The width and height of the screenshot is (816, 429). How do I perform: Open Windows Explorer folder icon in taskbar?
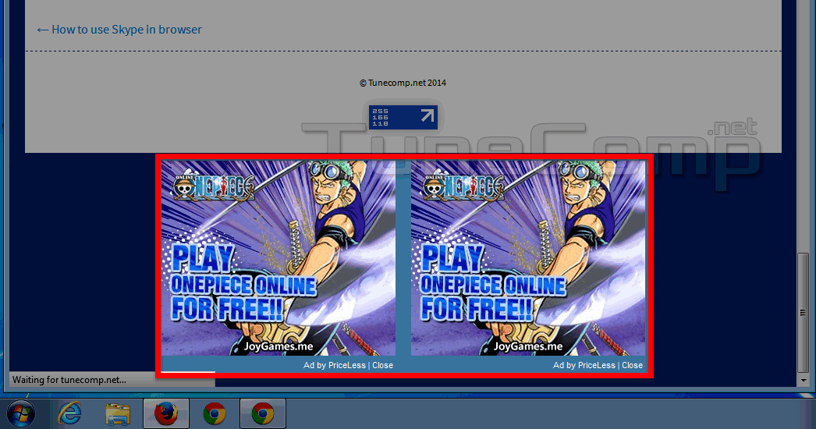[x=118, y=414]
